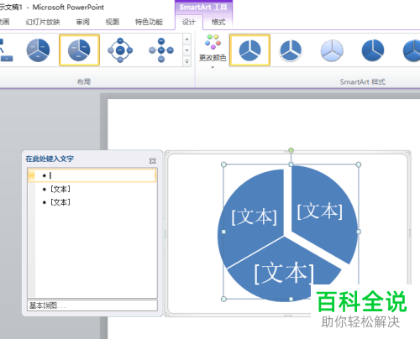Select the basic pie layout thumbnail

point(38,50)
